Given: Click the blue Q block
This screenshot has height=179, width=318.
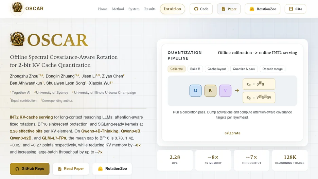Looking at the screenshot, I should [195, 91].
